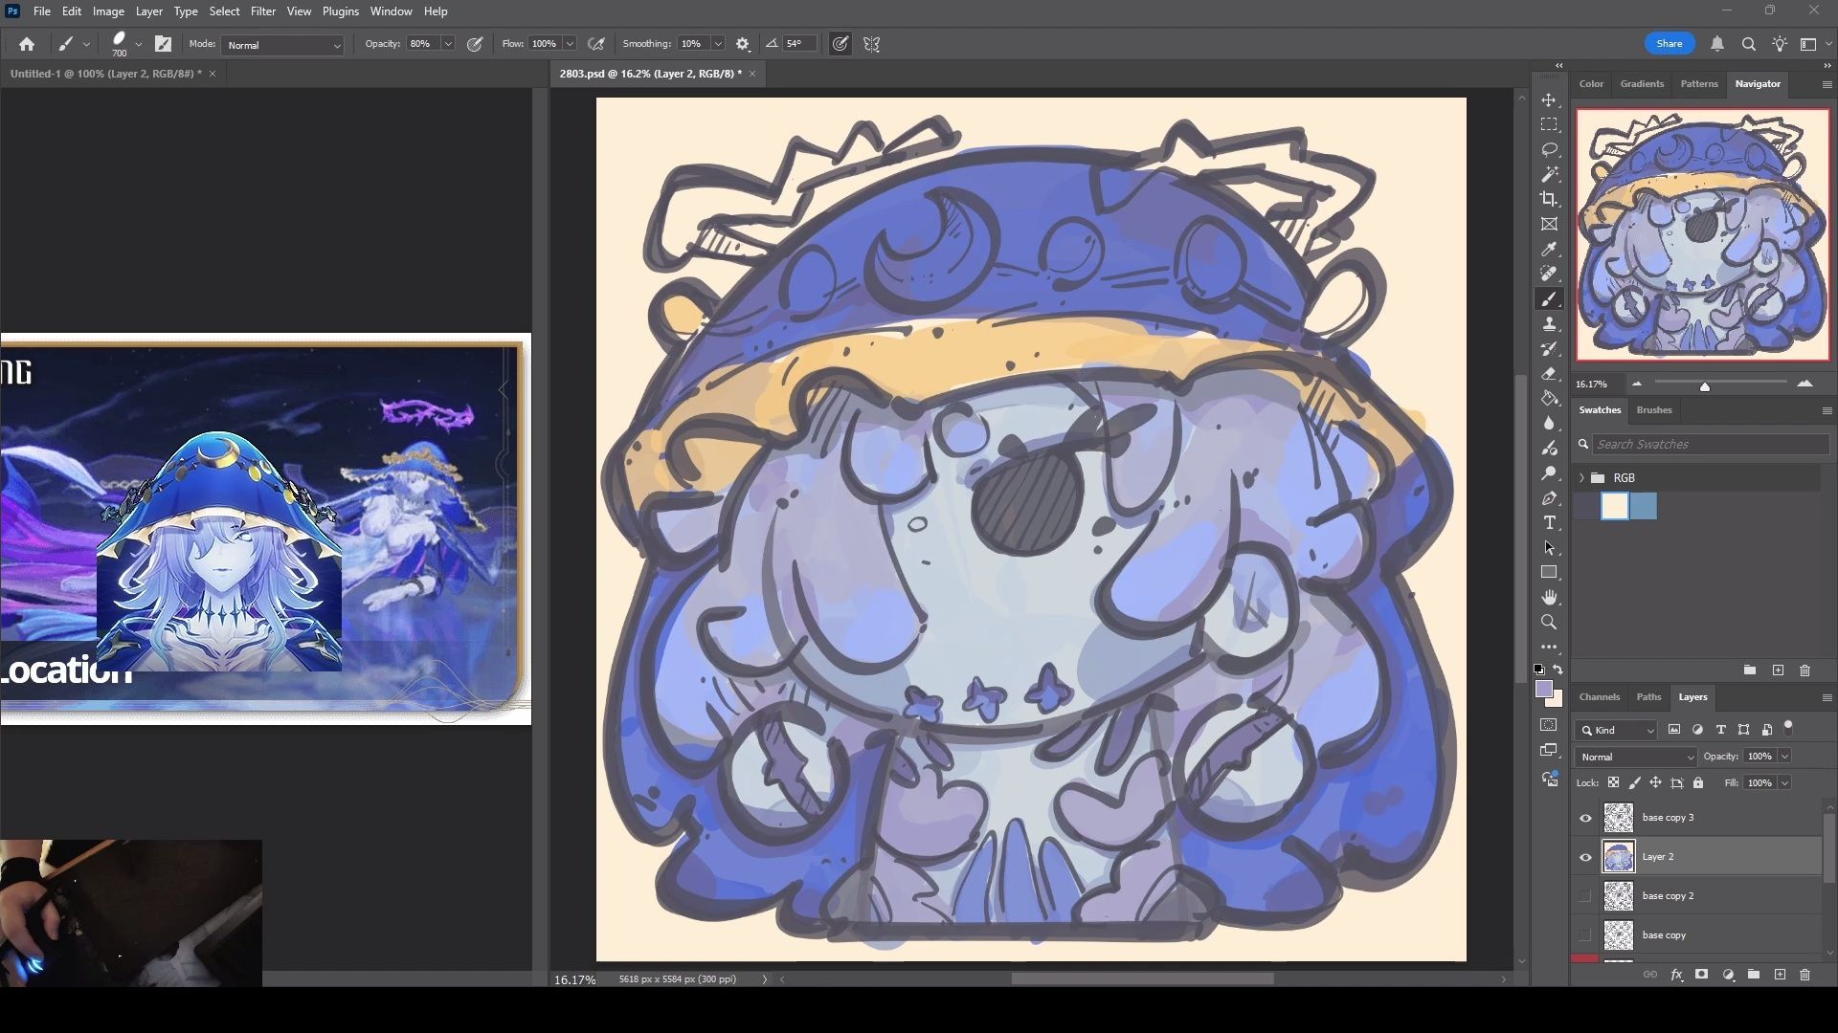Switch to the Color panel tab
This screenshot has width=1838, height=1033.
(1591, 84)
